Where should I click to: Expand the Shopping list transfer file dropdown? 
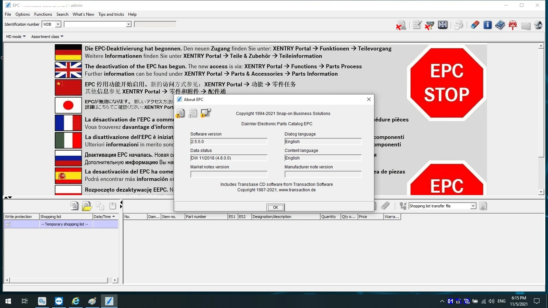tap(473, 206)
